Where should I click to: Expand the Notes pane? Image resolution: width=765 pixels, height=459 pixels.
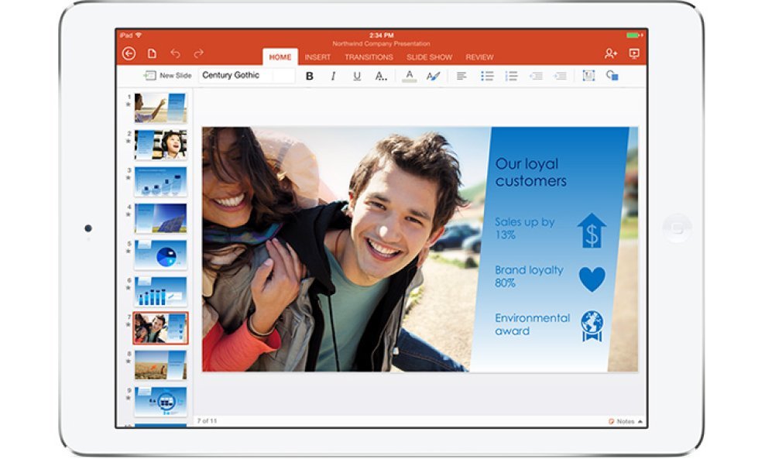coord(626,421)
